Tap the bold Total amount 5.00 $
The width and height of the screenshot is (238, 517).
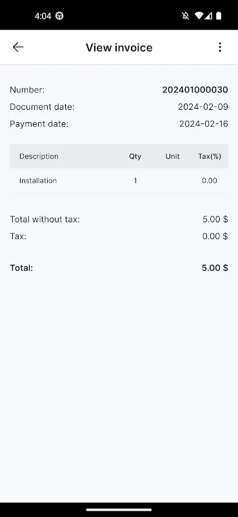(215, 268)
